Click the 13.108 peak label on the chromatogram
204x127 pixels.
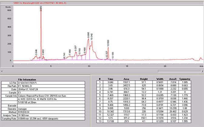click(113, 55)
